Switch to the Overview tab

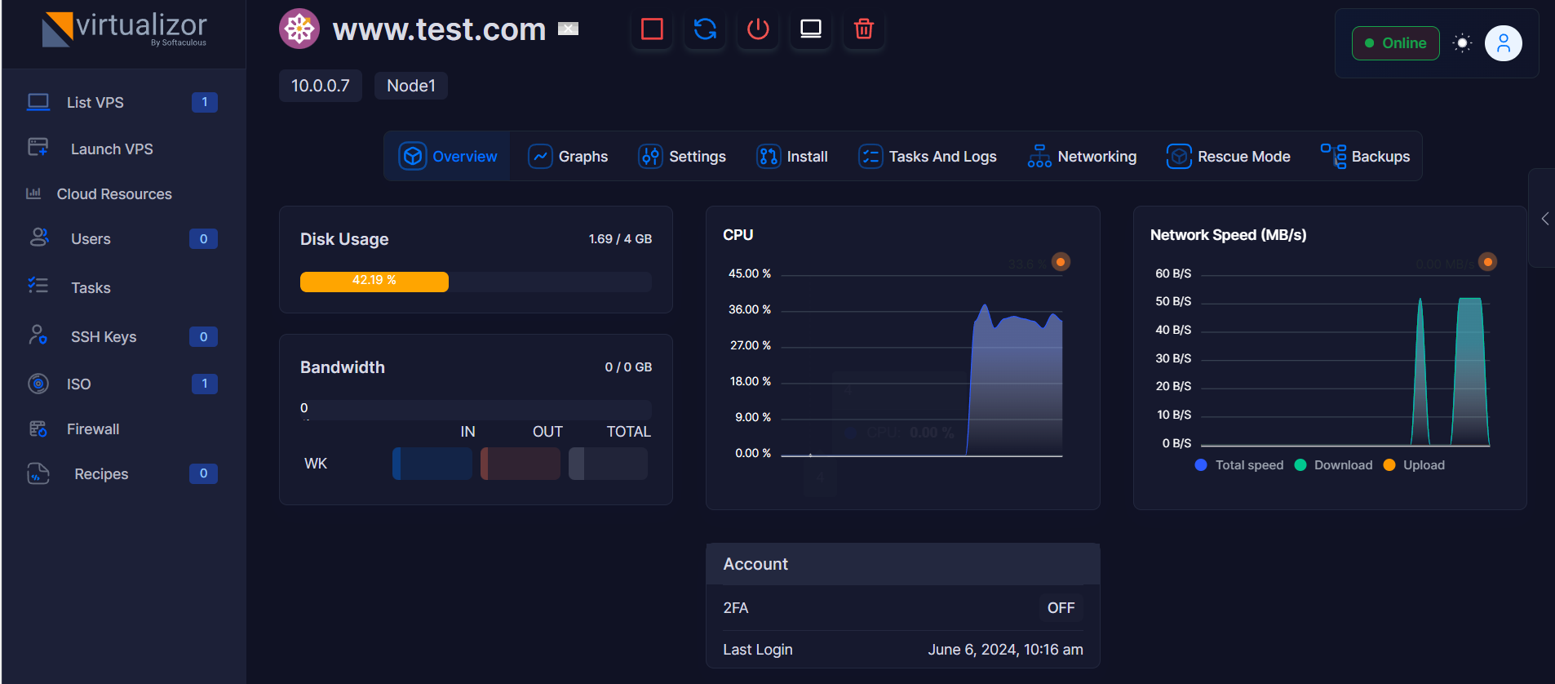[x=448, y=156]
